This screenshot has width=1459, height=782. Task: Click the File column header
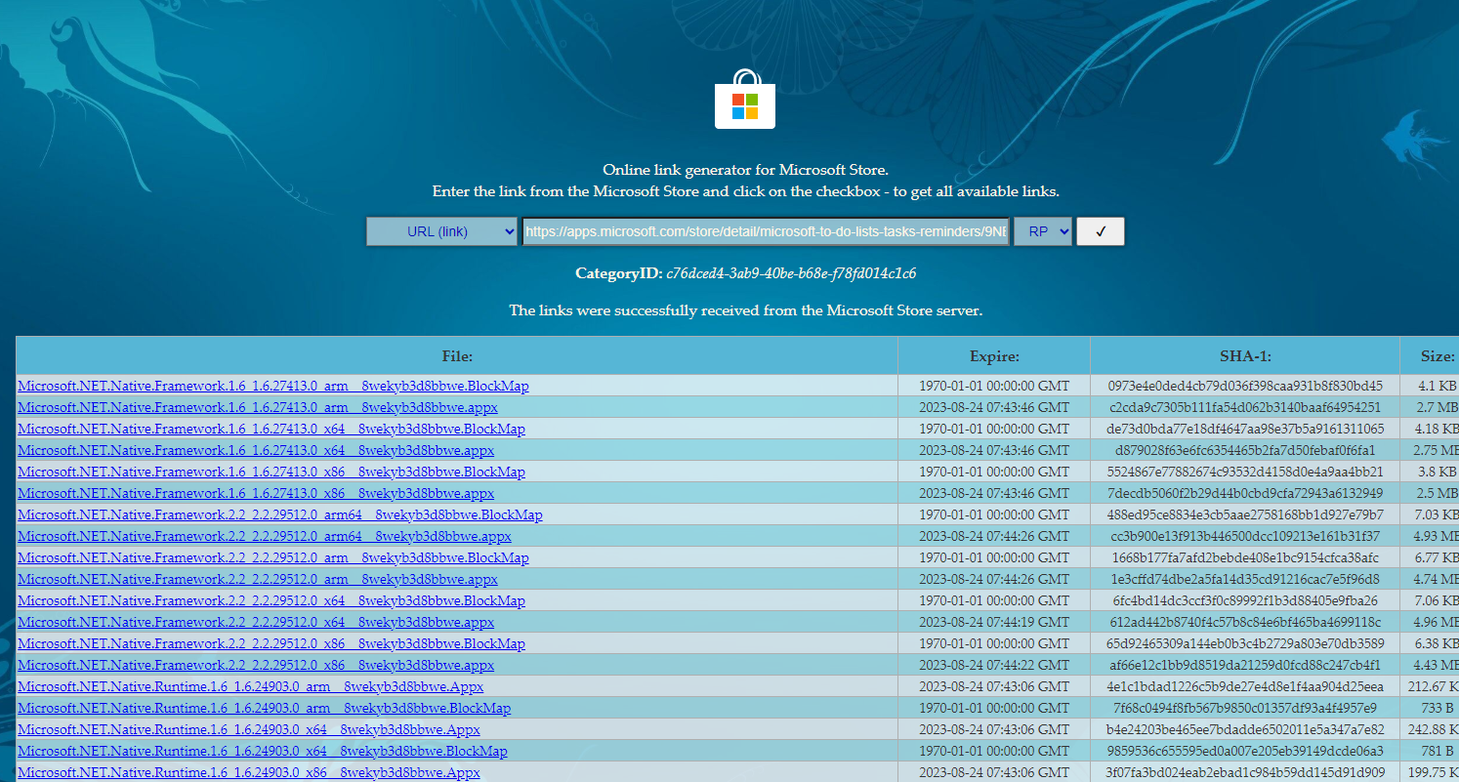(x=456, y=356)
